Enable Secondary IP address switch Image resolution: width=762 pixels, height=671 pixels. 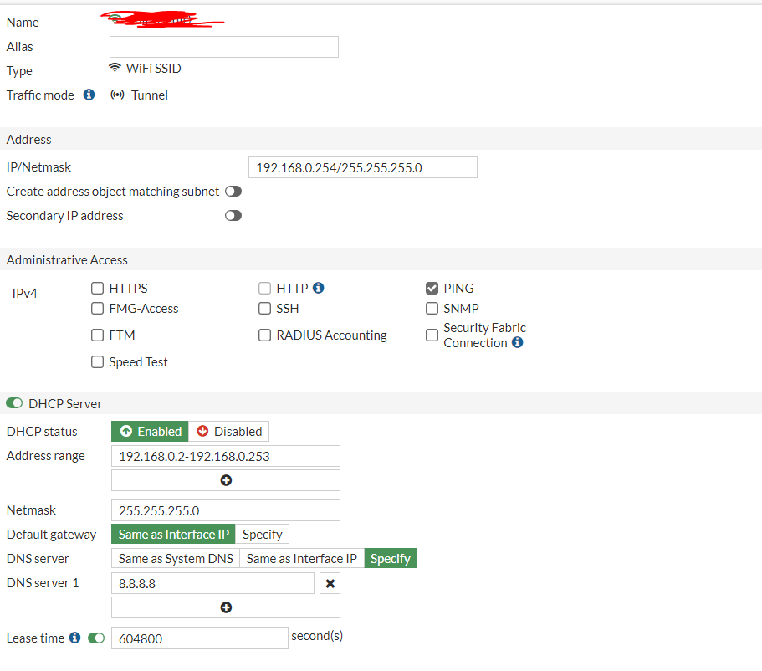tap(233, 215)
